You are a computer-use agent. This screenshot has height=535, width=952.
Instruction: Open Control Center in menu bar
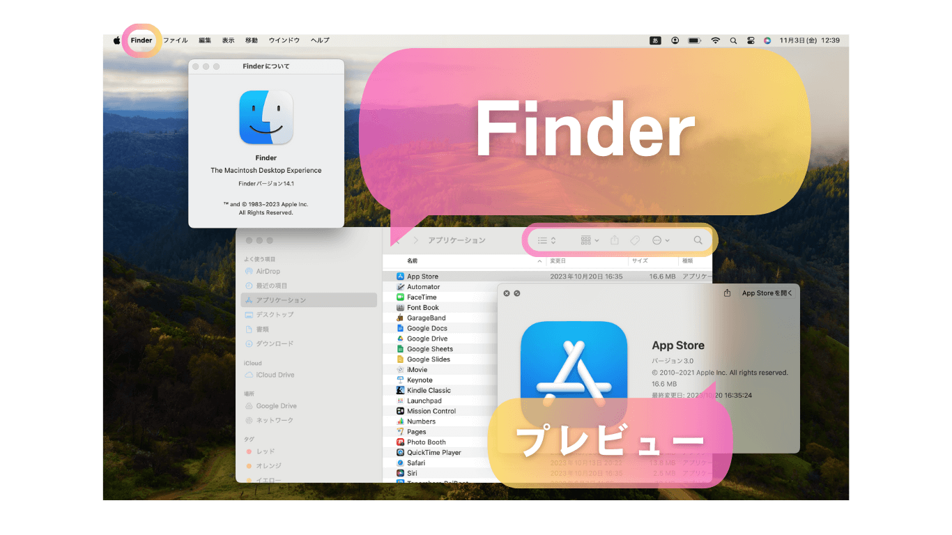(x=751, y=40)
